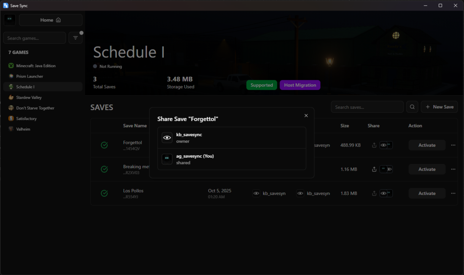Click the Stardew Valley chicken icon
The width and height of the screenshot is (464, 275).
coord(11,97)
